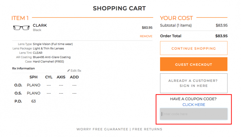Click the pencil icon beside Edit Rx
241x137 pixels.
click(69, 71)
